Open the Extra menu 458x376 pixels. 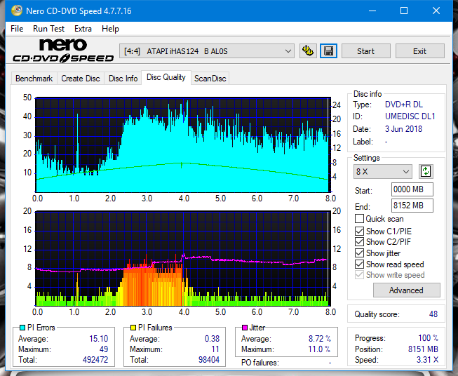pos(83,29)
